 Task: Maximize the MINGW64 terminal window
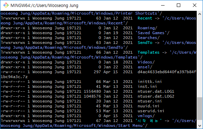click(179, 5)
